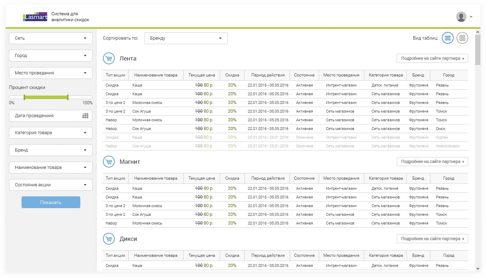Expand the Наименование товара dropdown
The image size is (486, 278).
pyautogui.click(x=51, y=167)
